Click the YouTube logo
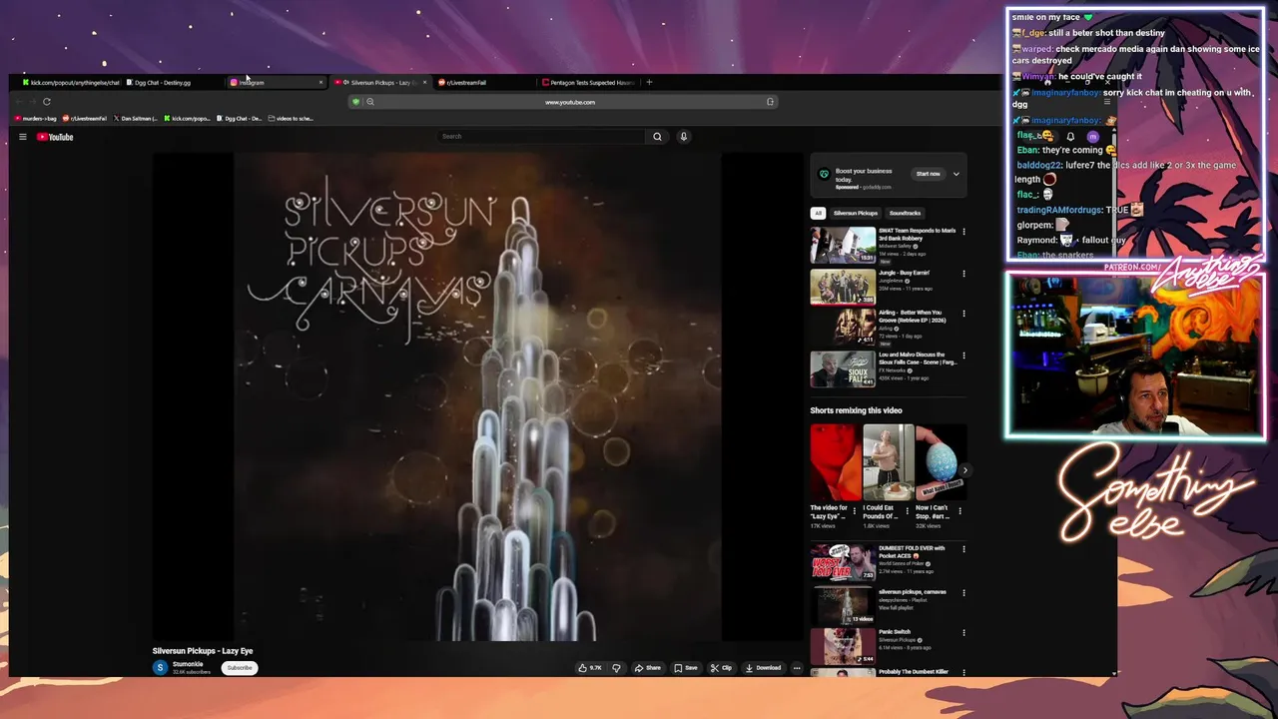Image resolution: width=1278 pixels, height=719 pixels. pos(55,137)
